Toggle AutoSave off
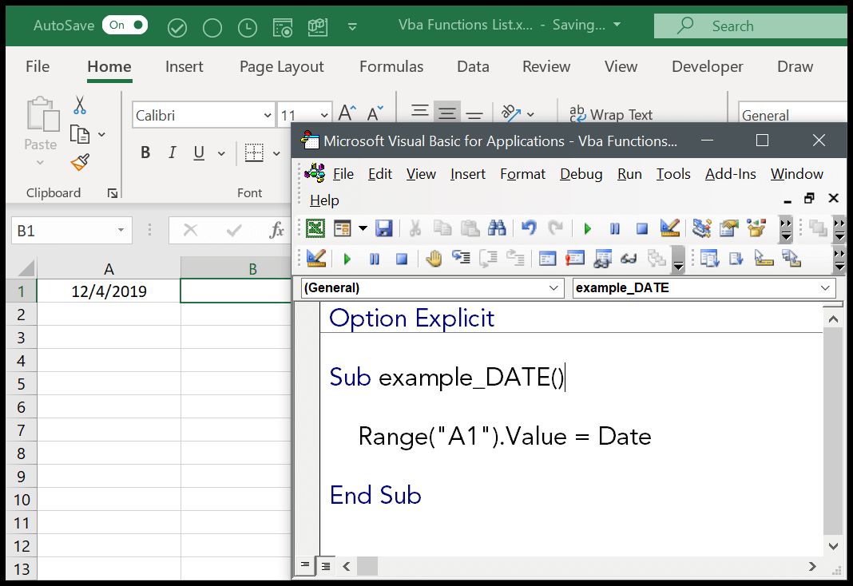 point(125,25)
